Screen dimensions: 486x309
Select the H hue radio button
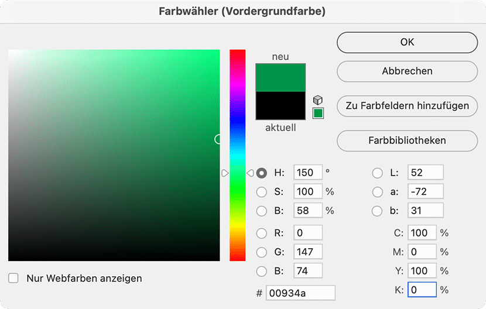[262, 173]
